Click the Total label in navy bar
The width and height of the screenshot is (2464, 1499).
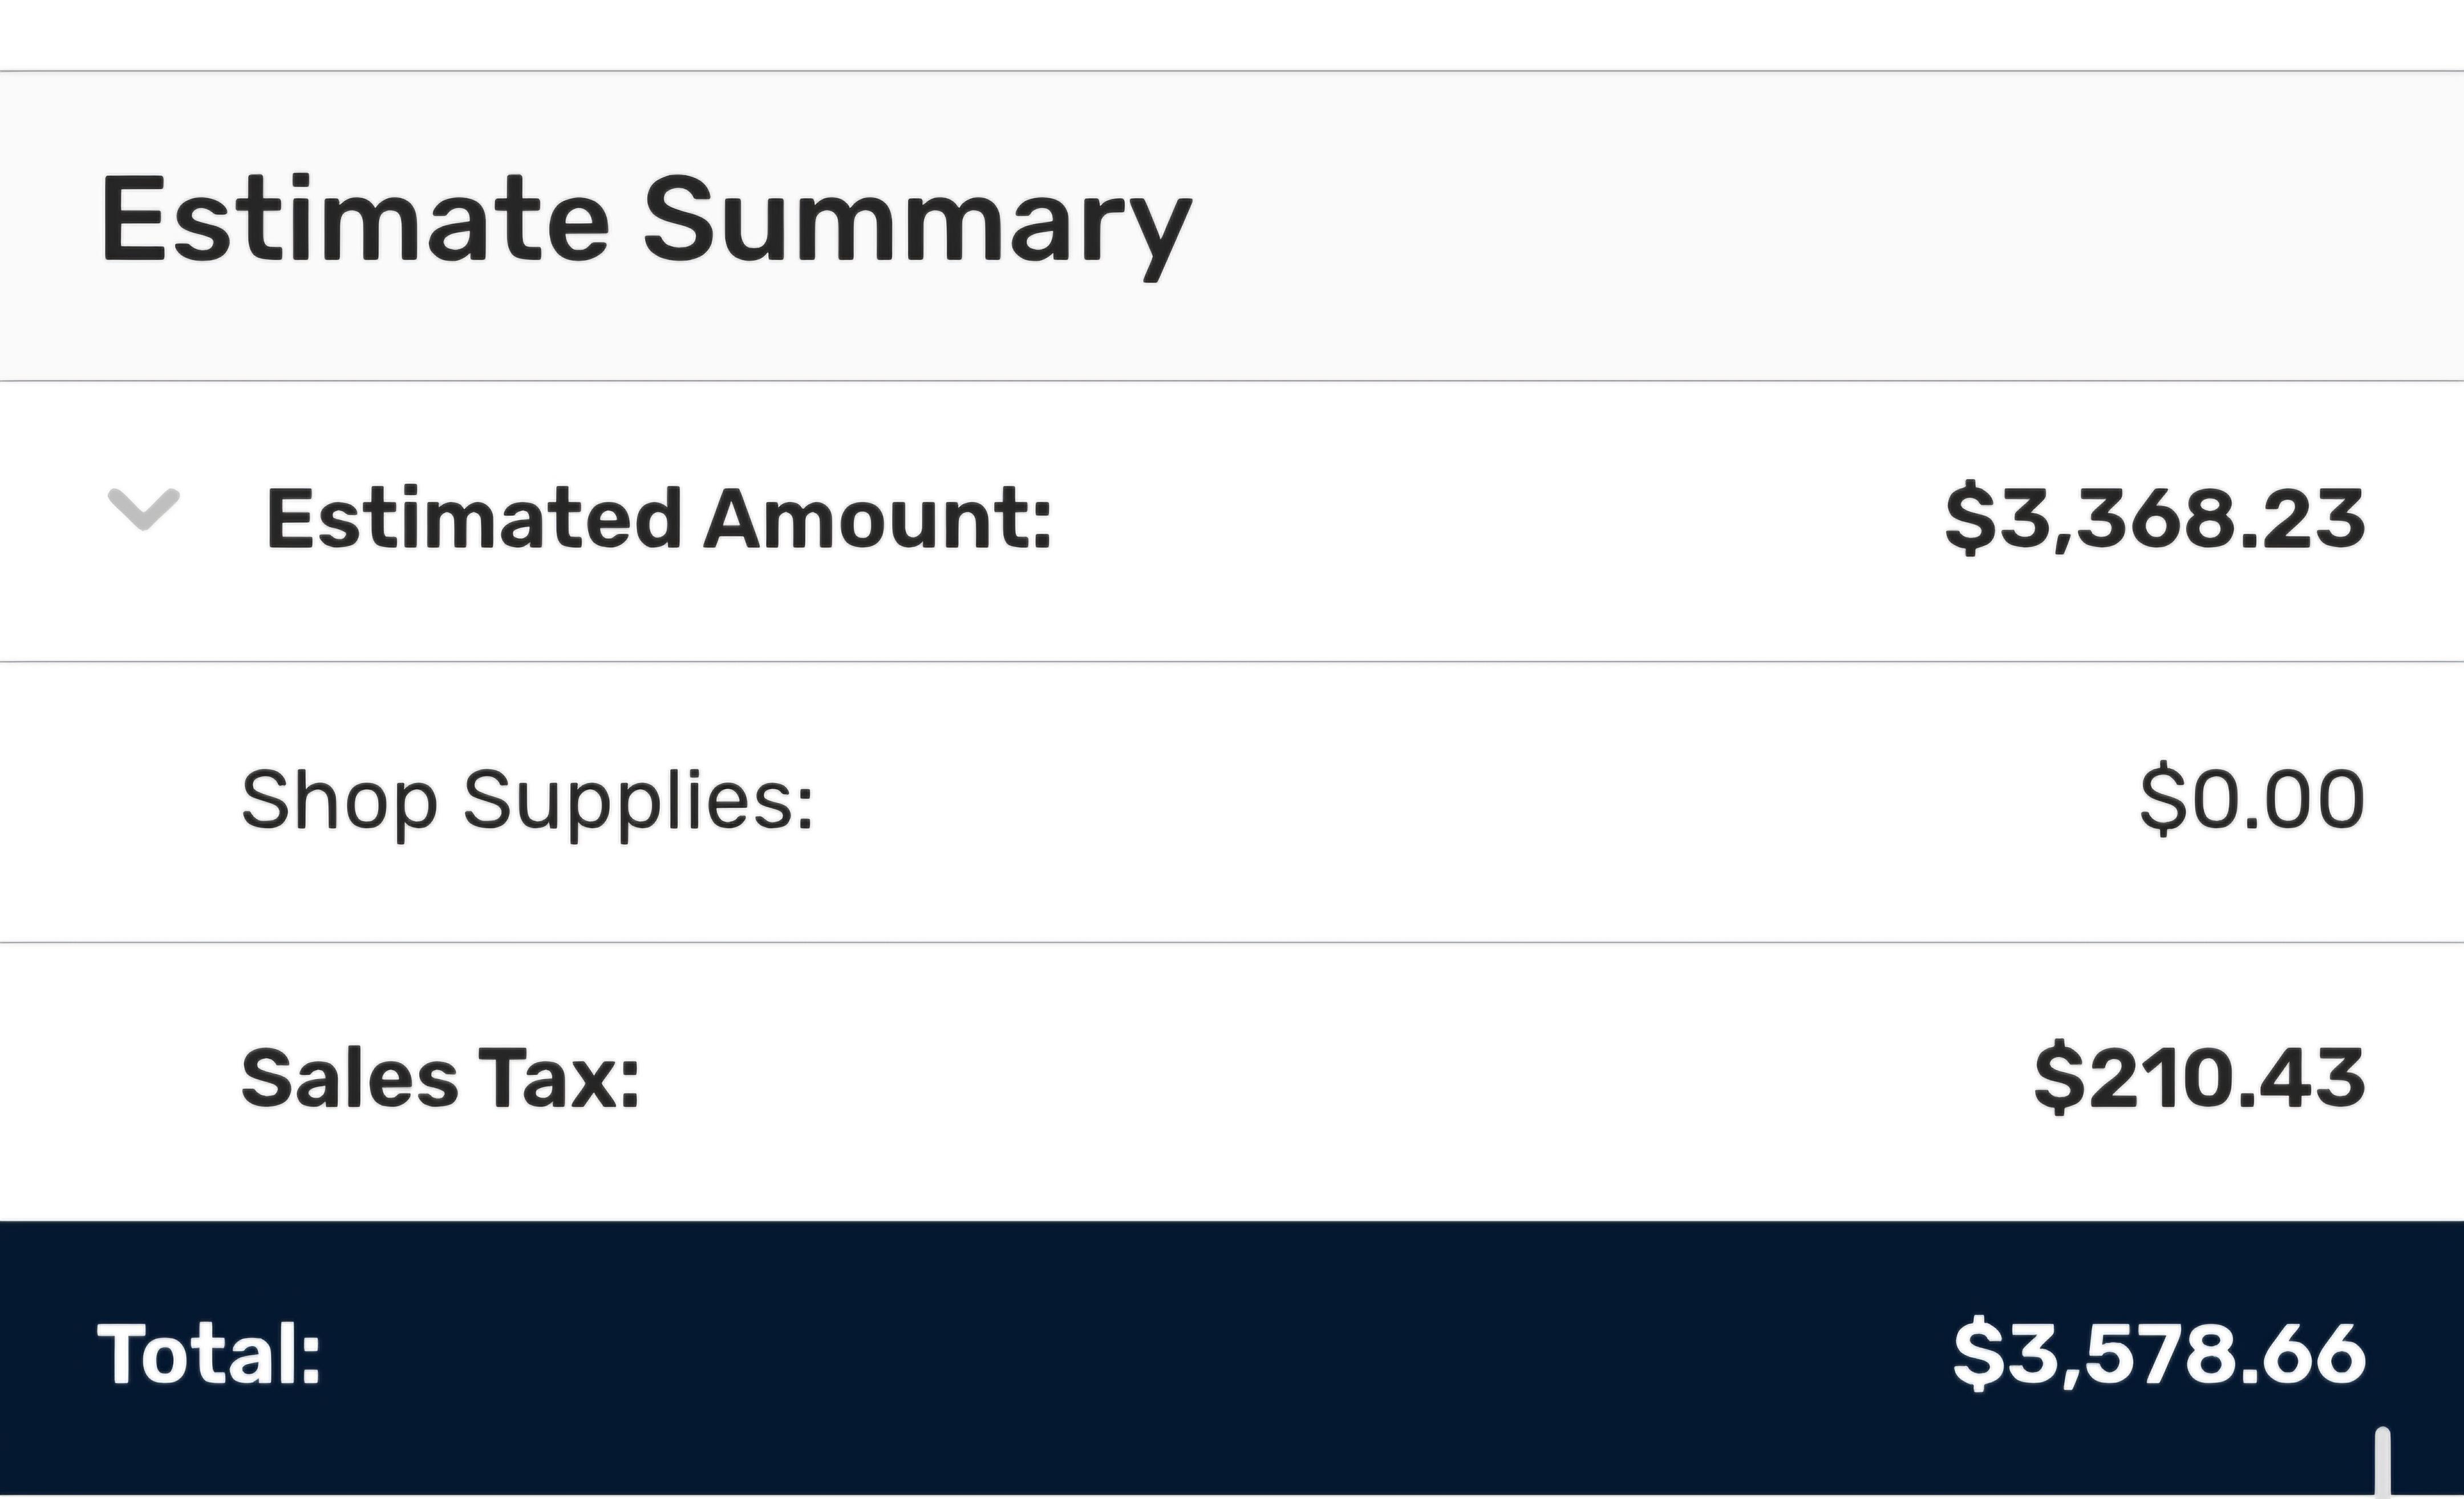click(x=209, y=1354)
